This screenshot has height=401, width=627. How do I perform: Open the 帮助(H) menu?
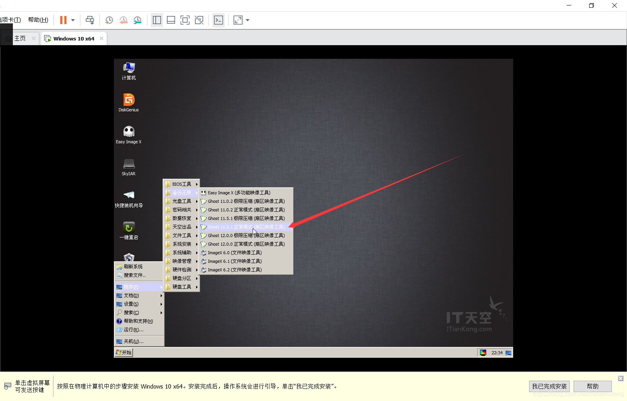[38, 20]
